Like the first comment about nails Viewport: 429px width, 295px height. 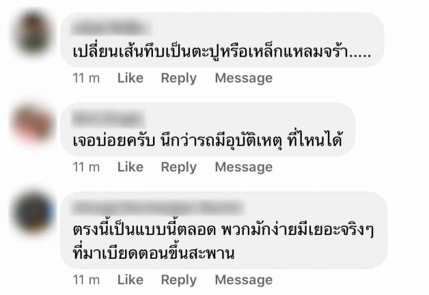(130, 79)
